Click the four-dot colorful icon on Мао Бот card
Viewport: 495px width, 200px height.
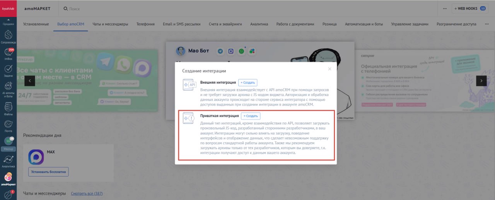[x=252, y=51]
